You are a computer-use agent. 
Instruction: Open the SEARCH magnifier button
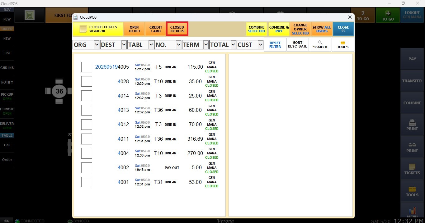[320, 45]
